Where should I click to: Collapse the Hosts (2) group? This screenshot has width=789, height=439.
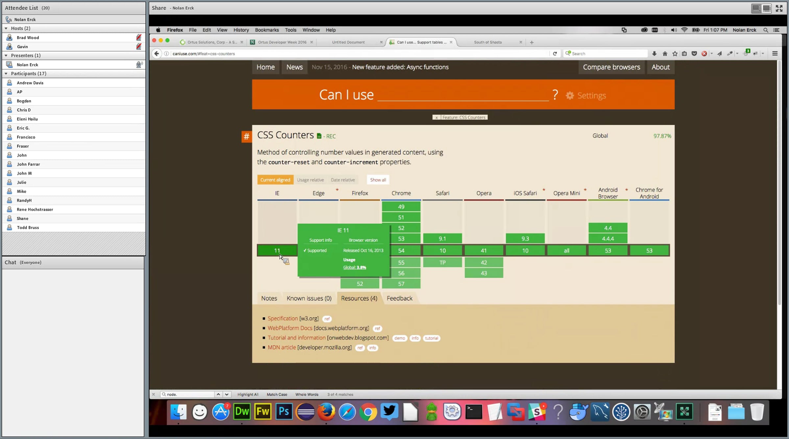(6, 29)
